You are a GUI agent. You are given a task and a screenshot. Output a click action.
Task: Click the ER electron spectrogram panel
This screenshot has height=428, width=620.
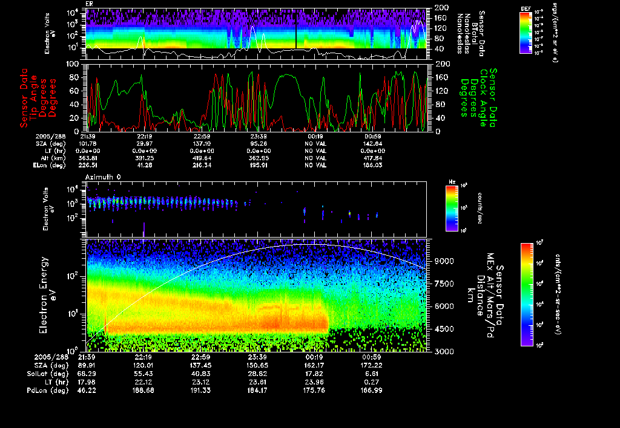pos(256,34)
